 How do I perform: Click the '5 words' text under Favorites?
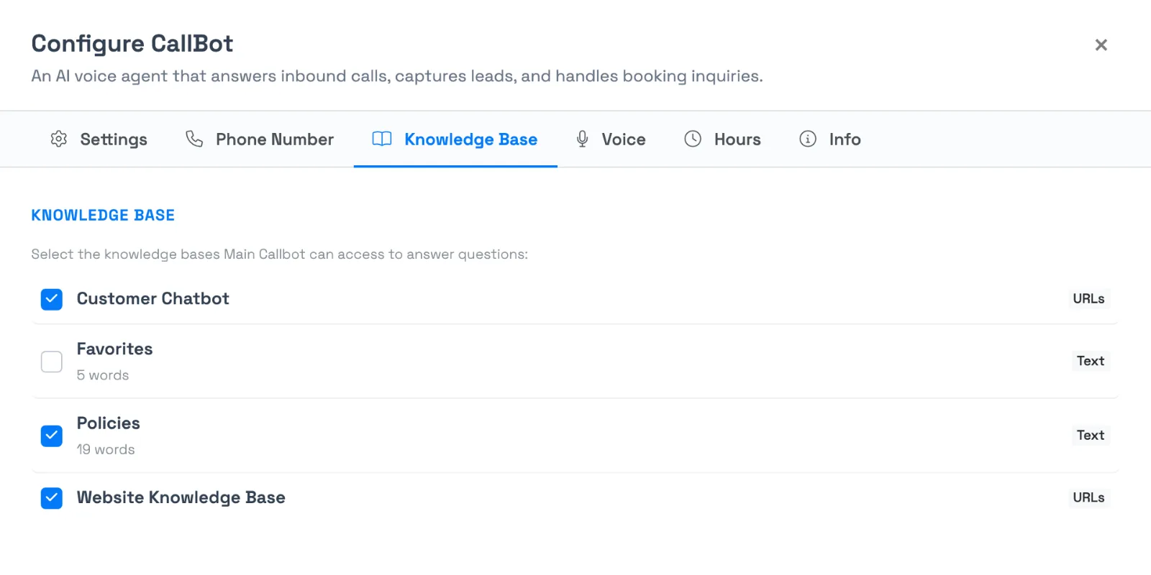pyautogui.click(x=103, y=375)
